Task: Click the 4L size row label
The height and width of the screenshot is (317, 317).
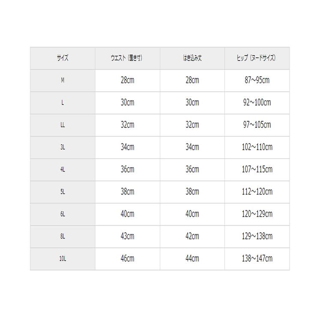Action: tap(63, 170)
